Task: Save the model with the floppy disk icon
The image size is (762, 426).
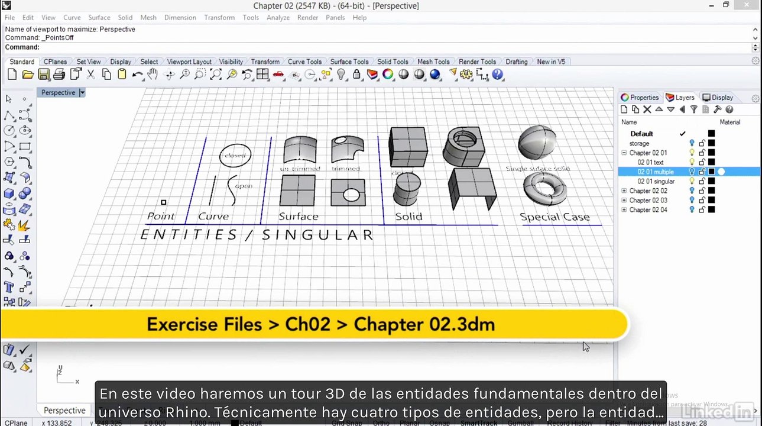Action: pyautogui.click(x=44, y=75)
